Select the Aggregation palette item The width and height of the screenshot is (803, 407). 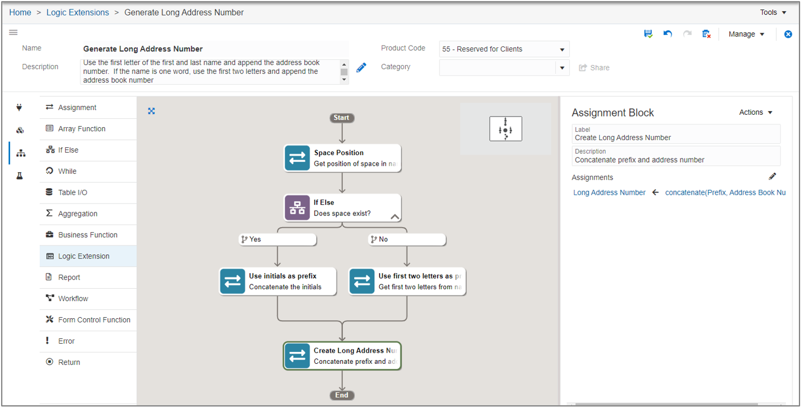coord(88,214)
